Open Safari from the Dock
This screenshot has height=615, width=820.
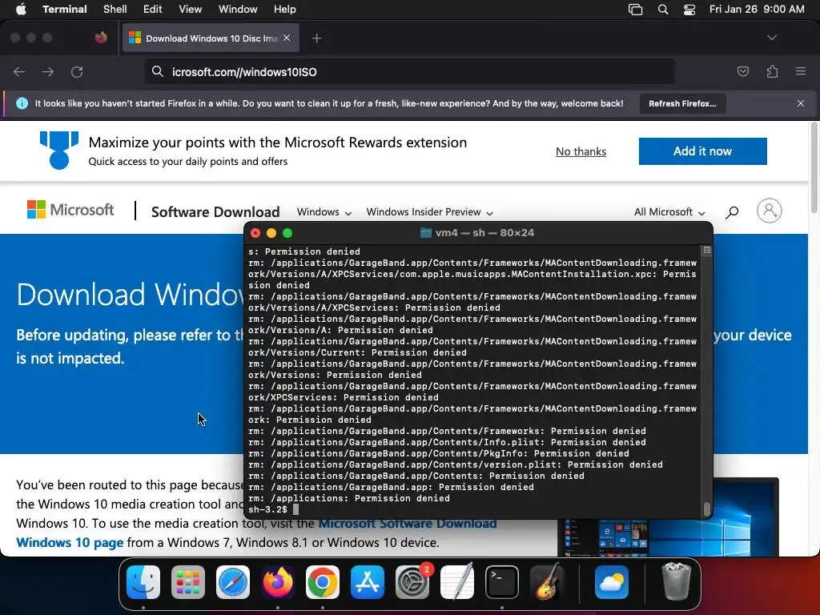pyautogui.click(x=233, y=582)
